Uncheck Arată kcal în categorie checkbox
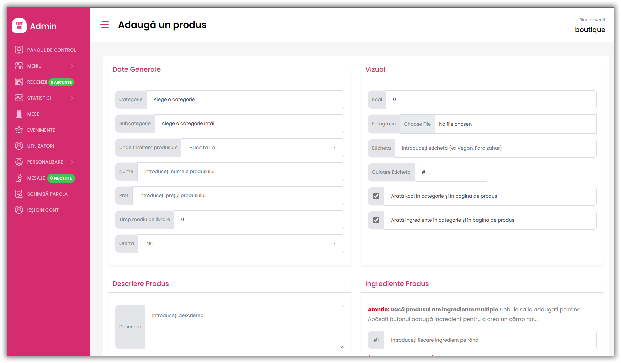Viewport: 621px width, 363px height. click(376, 196)
